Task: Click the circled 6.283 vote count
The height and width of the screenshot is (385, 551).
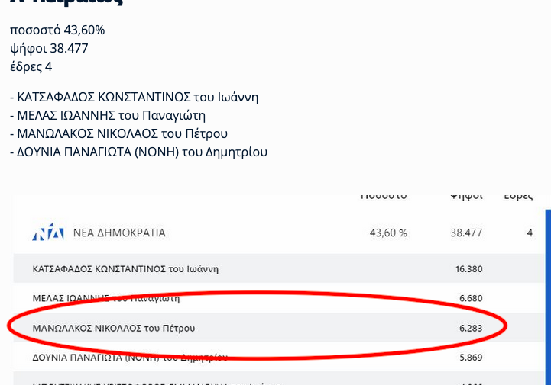Action: tap(469, 328)
